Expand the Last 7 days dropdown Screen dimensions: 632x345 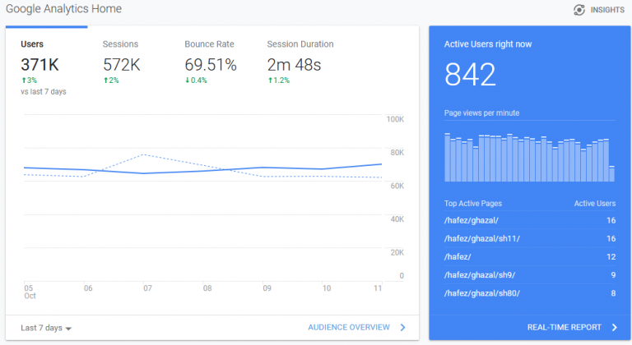(x=46, y=328)
